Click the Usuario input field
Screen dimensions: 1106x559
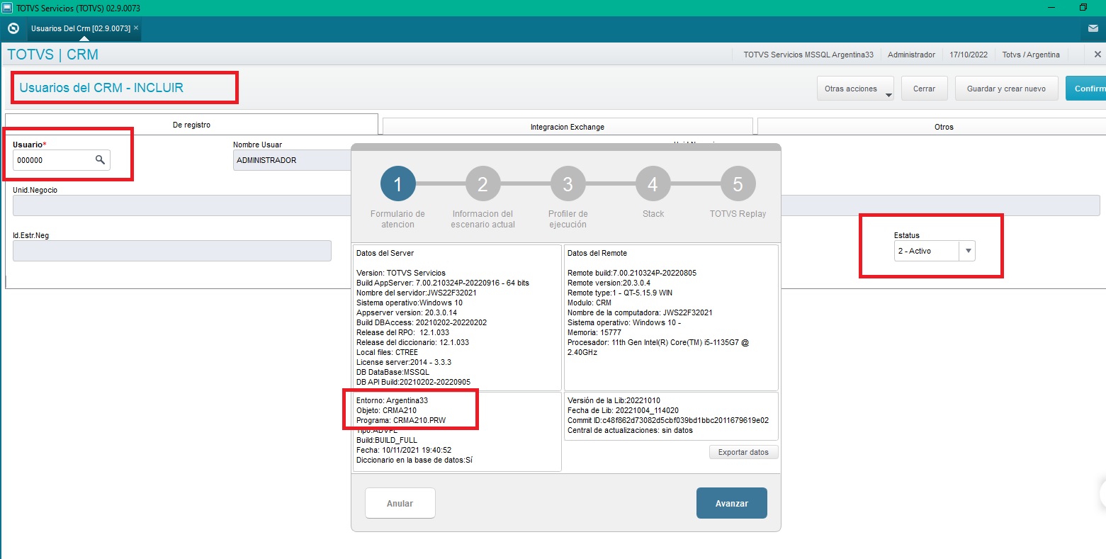[x=61, y=160]
